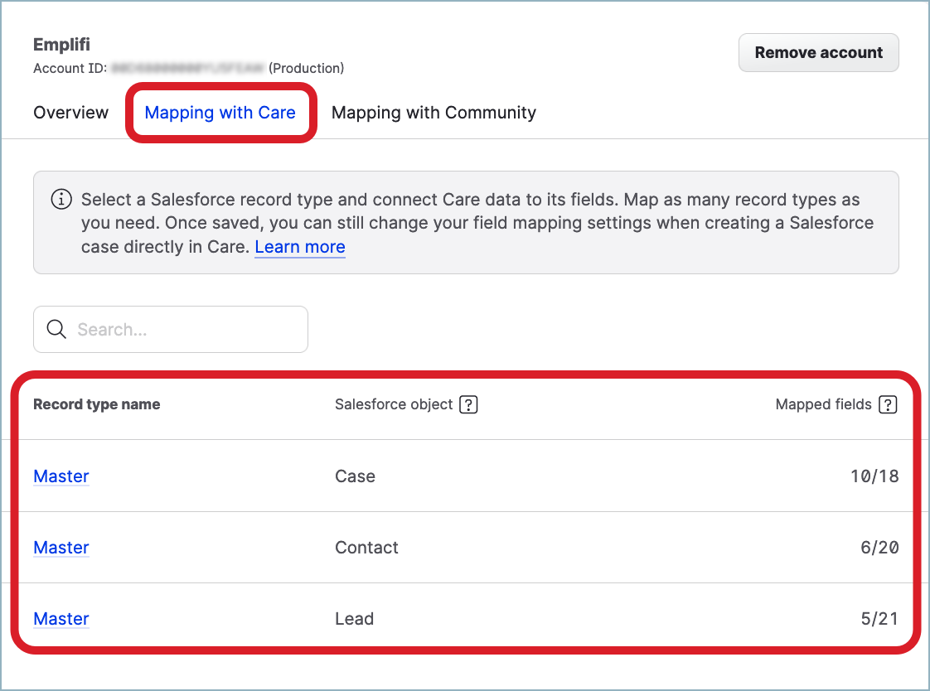
Task: Open the Master link in the Case row
Action: pos(61,476)
